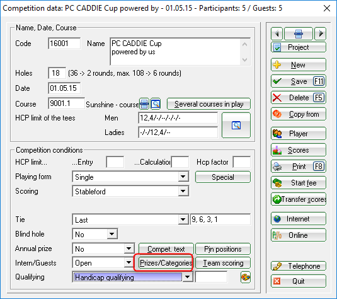Image resolution: width=337 pixels, height=299 pixels.
Task: Save the competition with the Save button
Action: (x=299, y=81)
